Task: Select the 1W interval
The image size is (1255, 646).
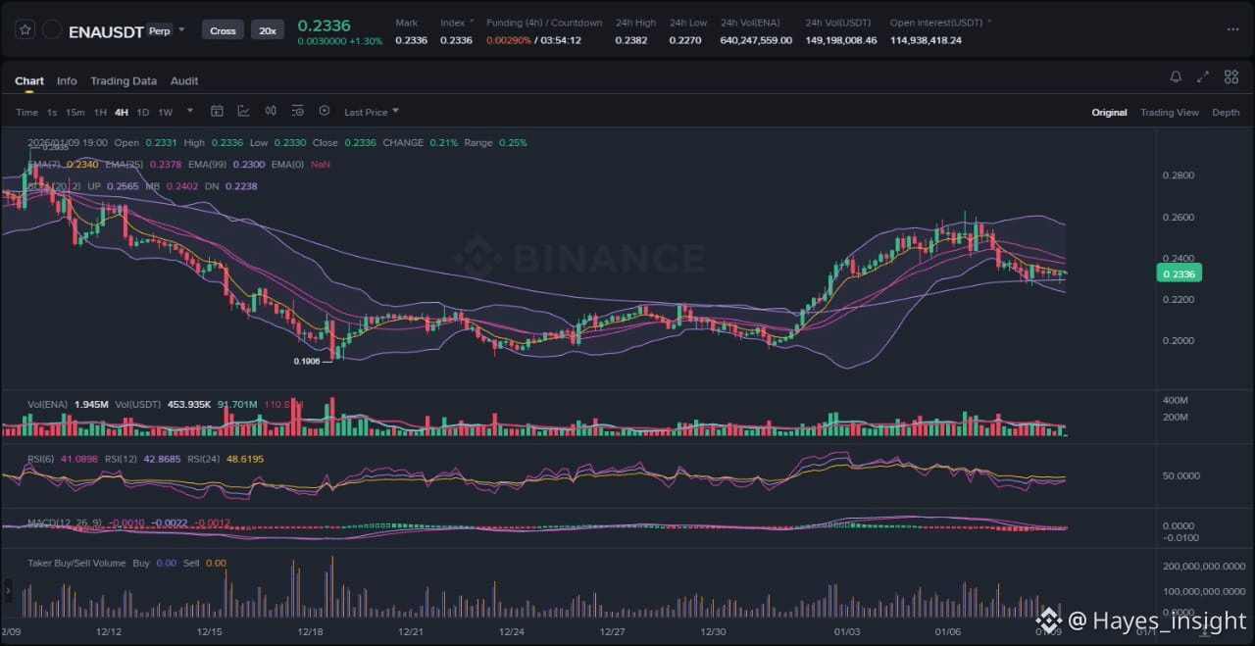Action: [165, 113]
